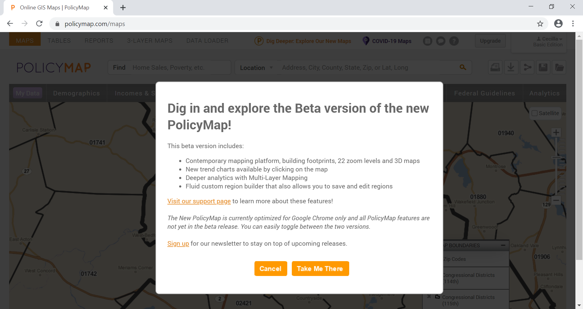Click the print map icon

495,67
